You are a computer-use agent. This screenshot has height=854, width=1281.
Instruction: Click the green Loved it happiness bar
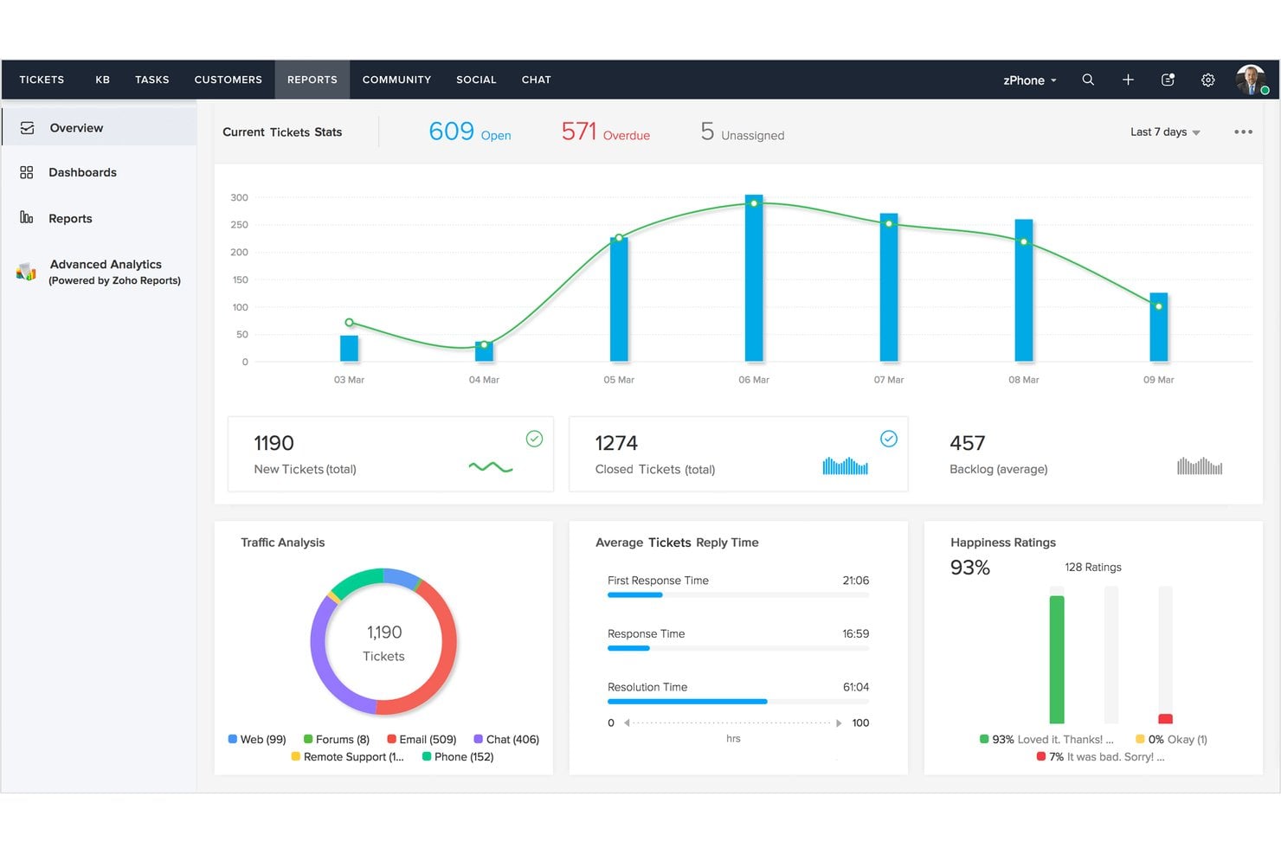(1057, 659)
